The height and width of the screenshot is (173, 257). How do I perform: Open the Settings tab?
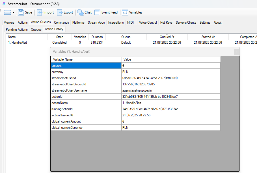tap(205, 23)
